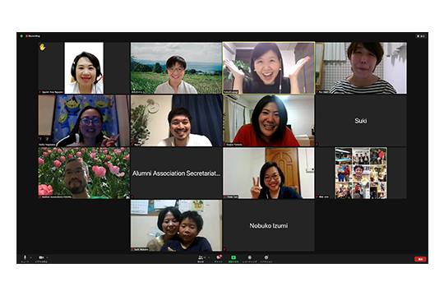Mute the microphone in the bottom toolbar
444x296 pixels.
coord(25,257)
